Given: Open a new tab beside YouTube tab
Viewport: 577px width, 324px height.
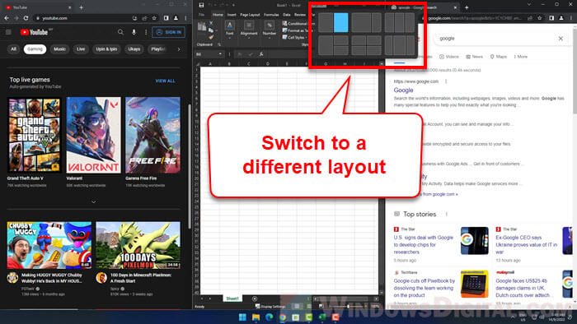Looking at the screenshot, I should click(x=81, y=7).
